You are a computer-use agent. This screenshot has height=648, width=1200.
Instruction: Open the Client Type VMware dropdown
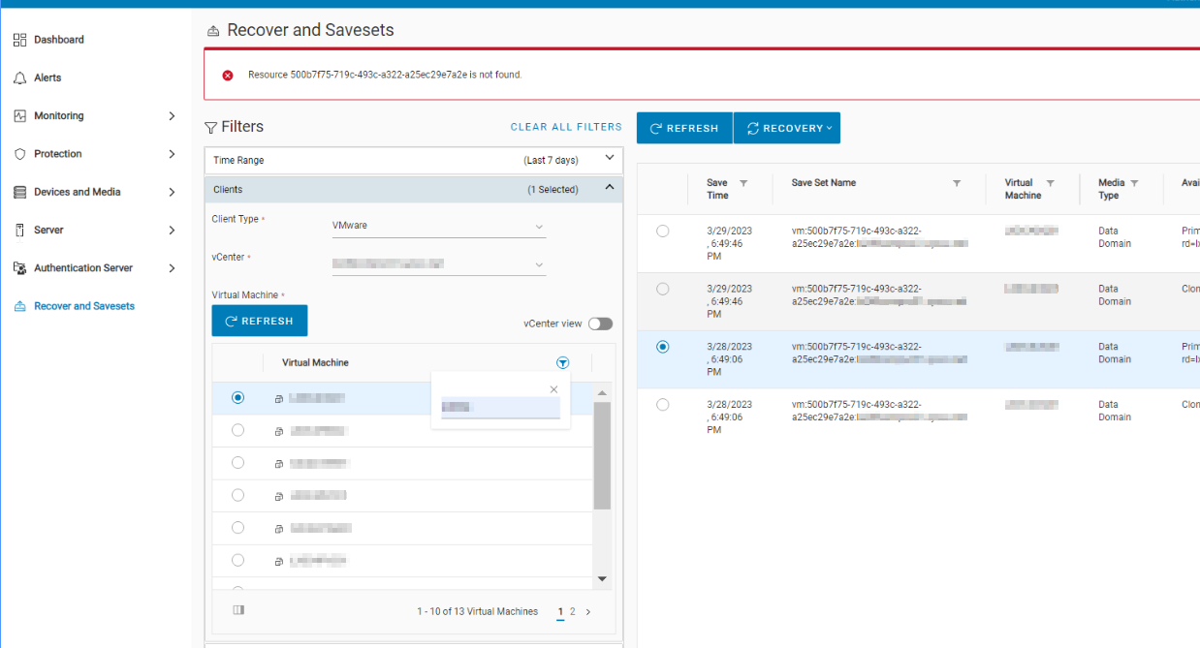click(438, 226)
